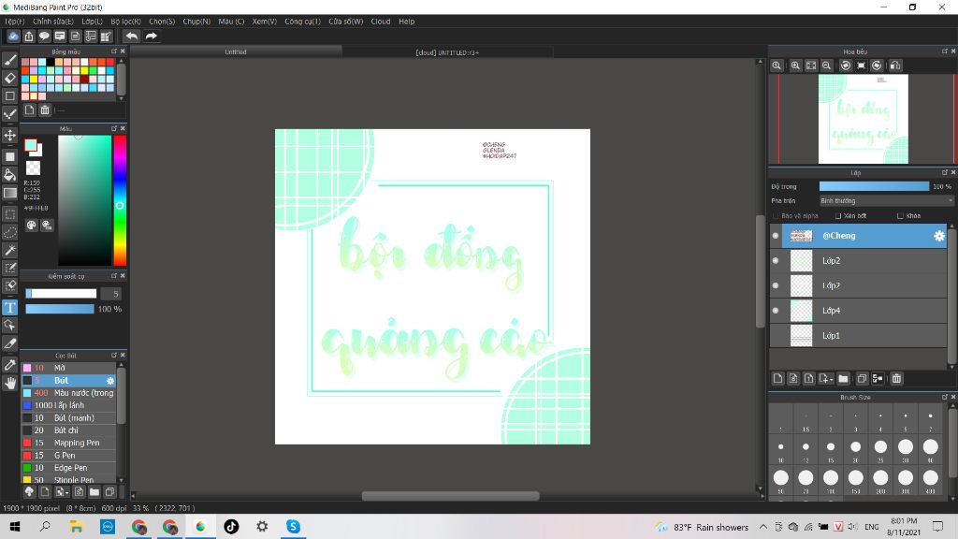Switch to the Untitled canvas tab
This screenshot has width=958, height=539.
(236, 52)
